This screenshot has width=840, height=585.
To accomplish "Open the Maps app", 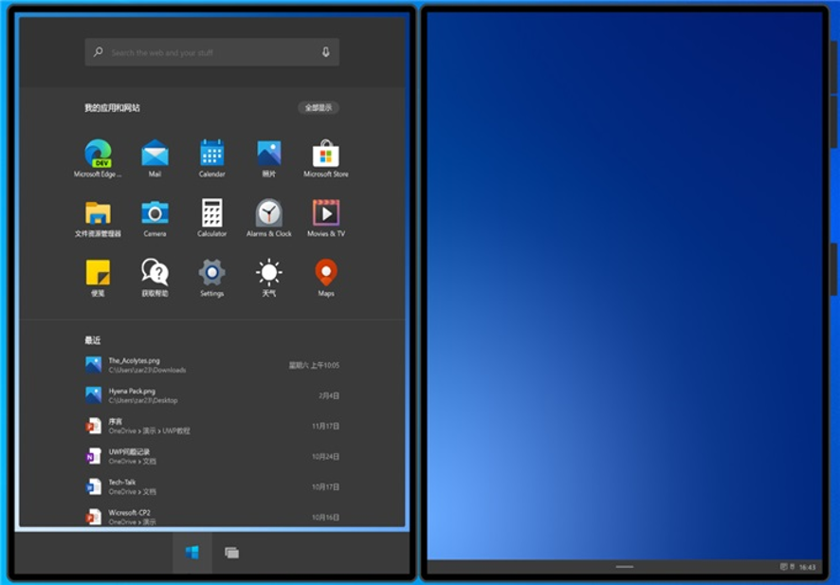I will click(325, 274).
